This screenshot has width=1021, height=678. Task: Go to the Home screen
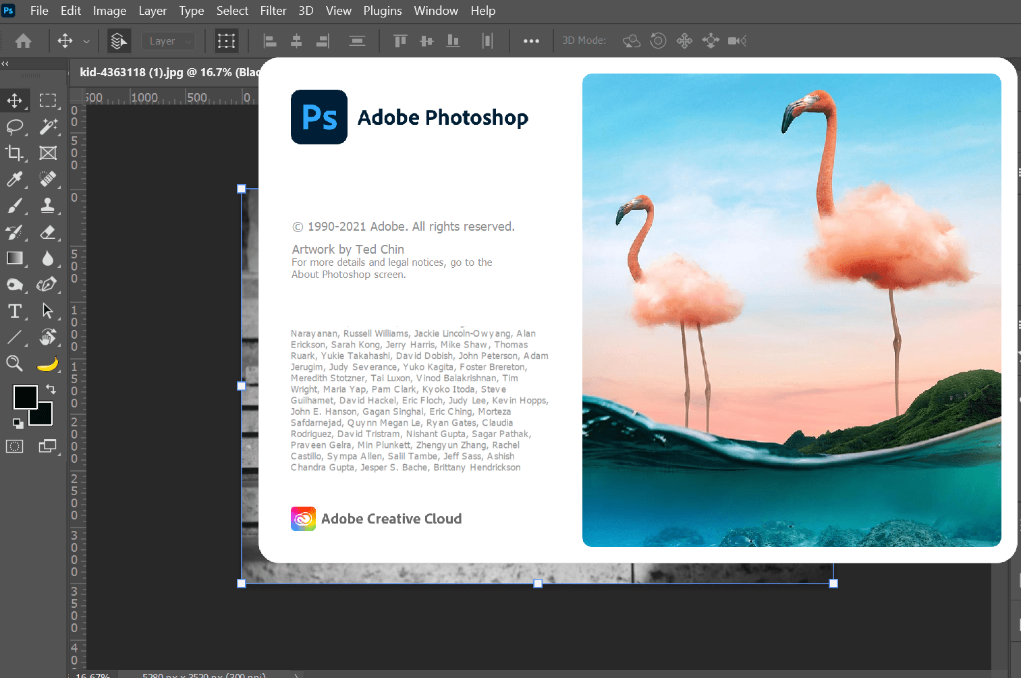click(x=24, y=41)
